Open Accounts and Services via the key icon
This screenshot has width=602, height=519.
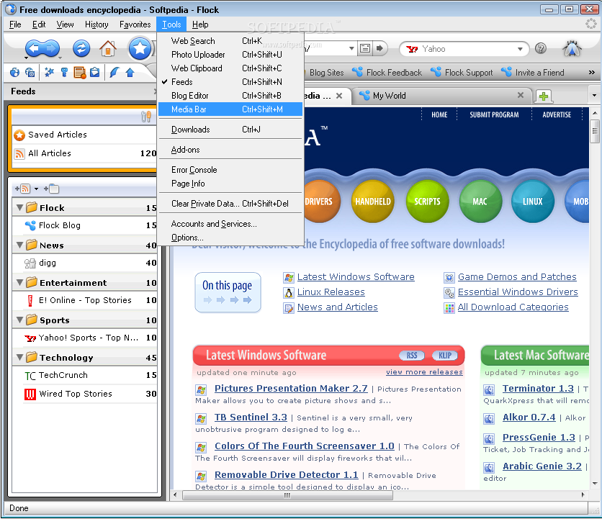[x=65, y=72]
